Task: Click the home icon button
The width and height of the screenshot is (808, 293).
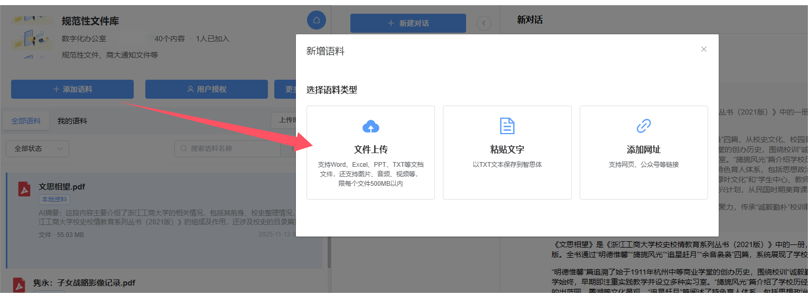Action: pyautogui.click(x=316, y=21)
